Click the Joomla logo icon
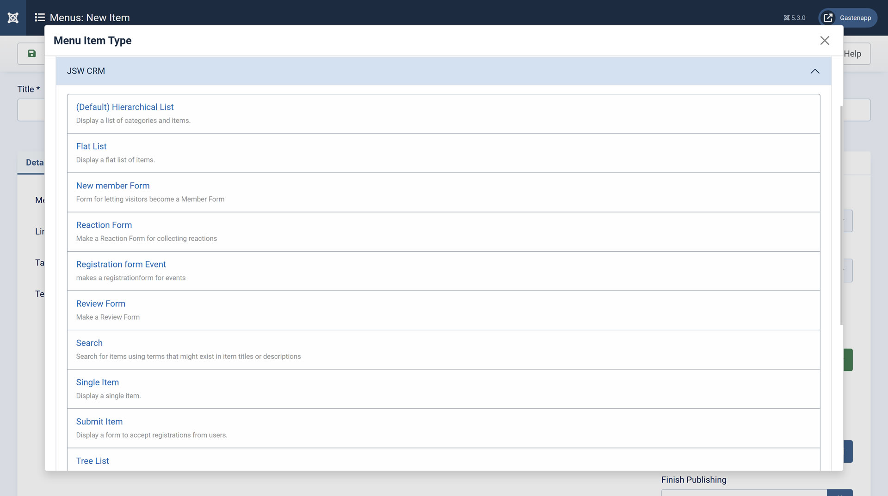 pos(13,18)
